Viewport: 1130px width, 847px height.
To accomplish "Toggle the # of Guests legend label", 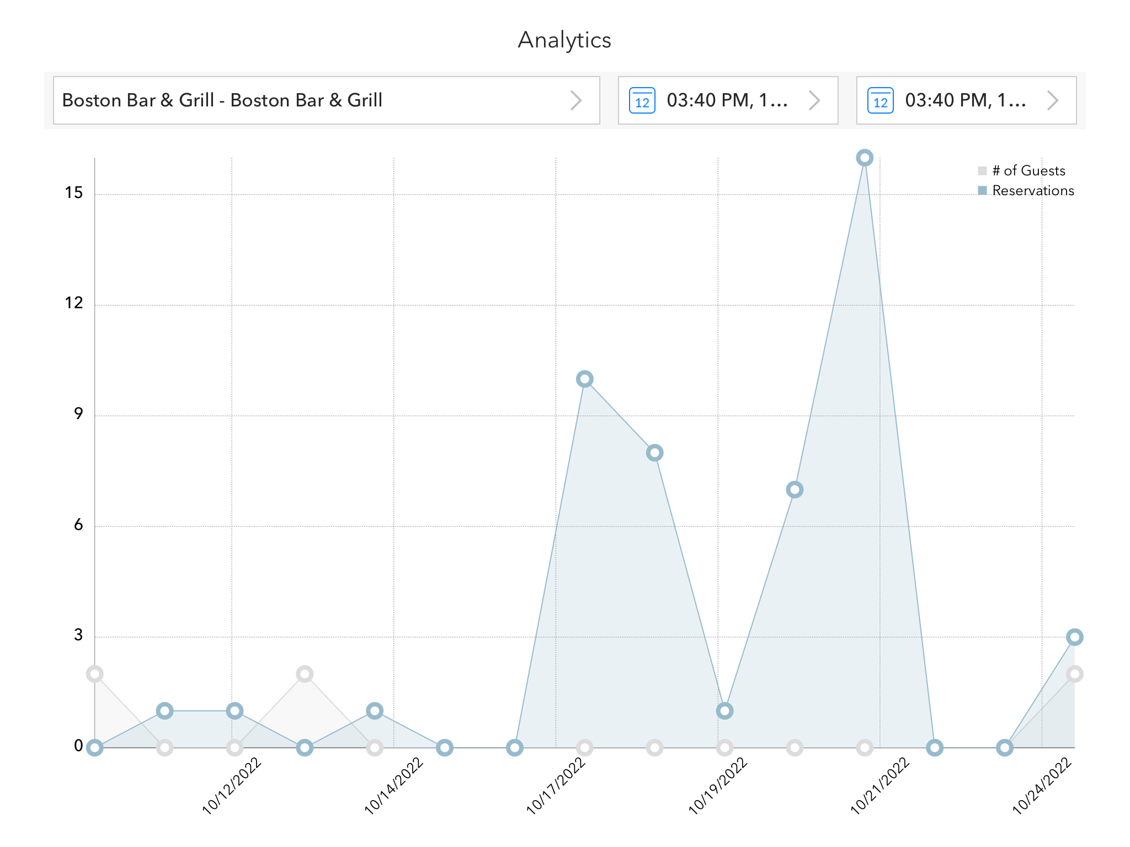I will click(1028, 171).
